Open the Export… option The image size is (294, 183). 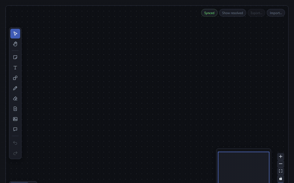tap(256, 13)
